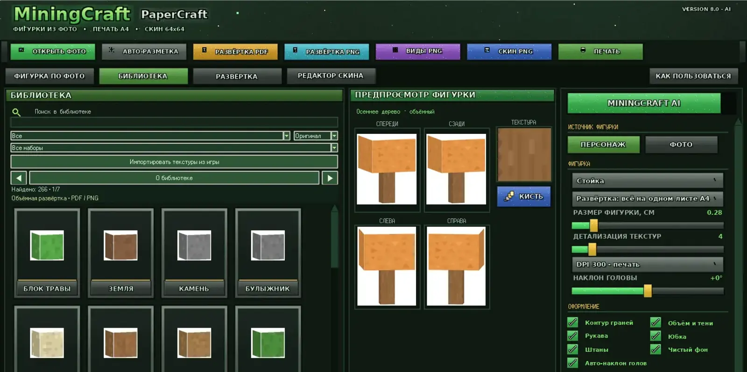Viewport: 747px width, 372px height.
Task: Toggle the Объём и тени checkbox
Action: (656, 323)
